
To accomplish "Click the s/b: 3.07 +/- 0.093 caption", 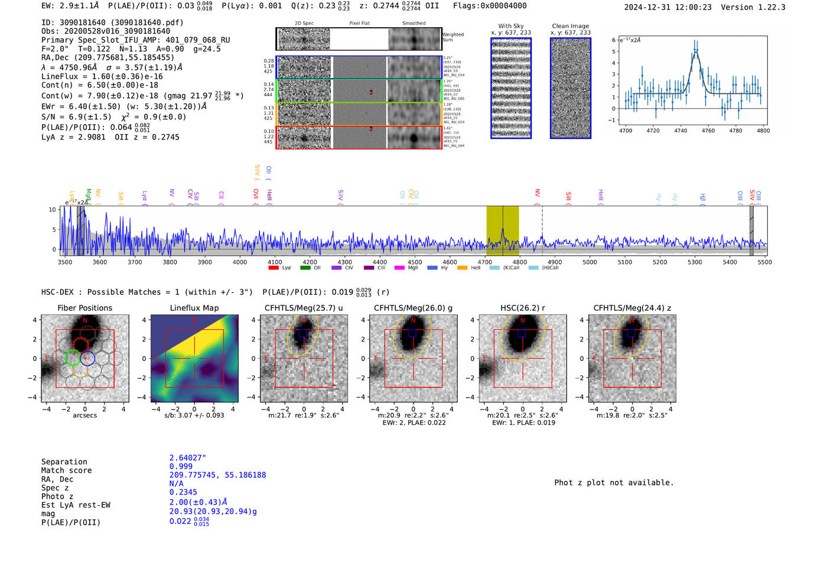I will click(x=194, y=415).
